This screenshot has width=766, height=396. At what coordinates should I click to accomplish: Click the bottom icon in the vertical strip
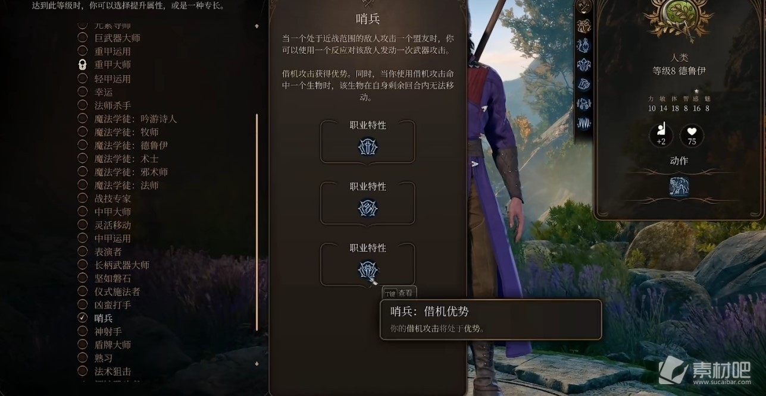click(x=584, y=123)
